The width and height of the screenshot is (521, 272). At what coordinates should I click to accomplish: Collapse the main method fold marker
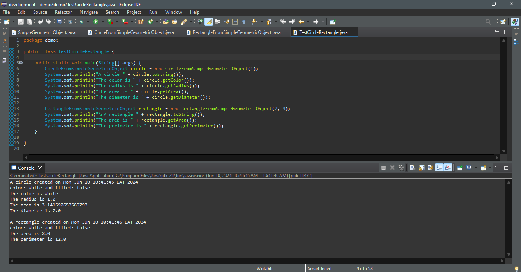coord(21,63)
